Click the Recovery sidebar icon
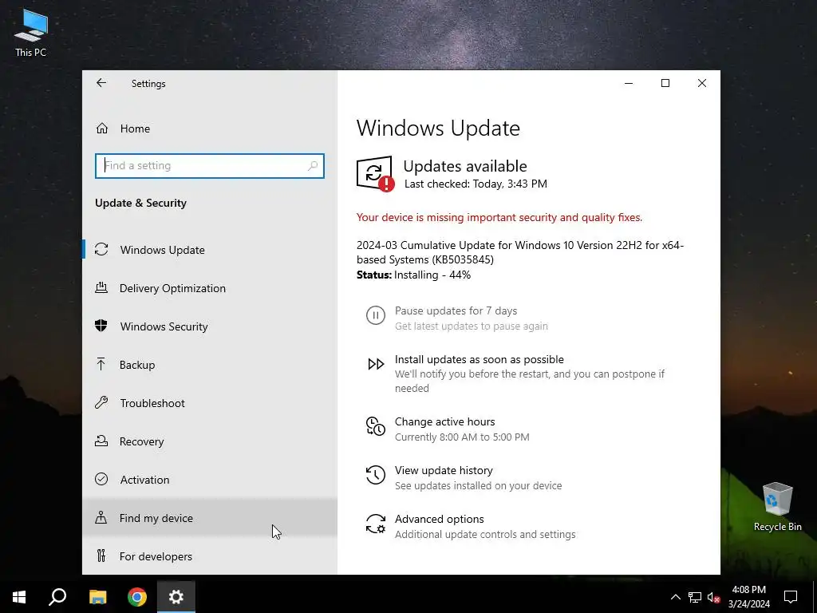 [x=101, y=441]
